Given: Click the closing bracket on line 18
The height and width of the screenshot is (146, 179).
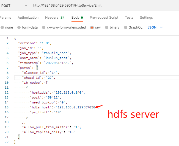Looking at the screenshot, I should 23,122.
